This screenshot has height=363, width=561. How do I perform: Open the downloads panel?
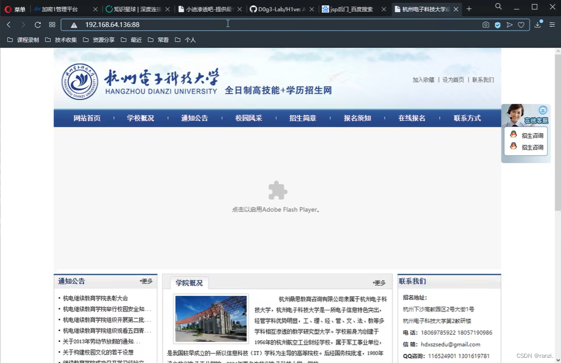(x=538, y=24)
